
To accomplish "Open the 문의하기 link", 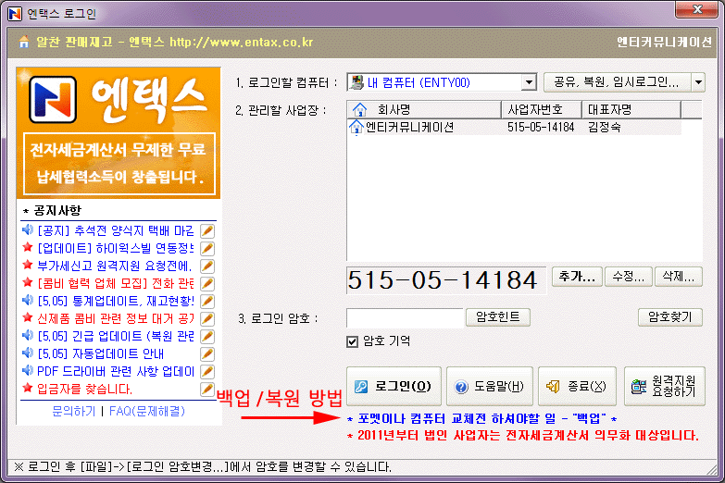I will [x=73, y=412].
